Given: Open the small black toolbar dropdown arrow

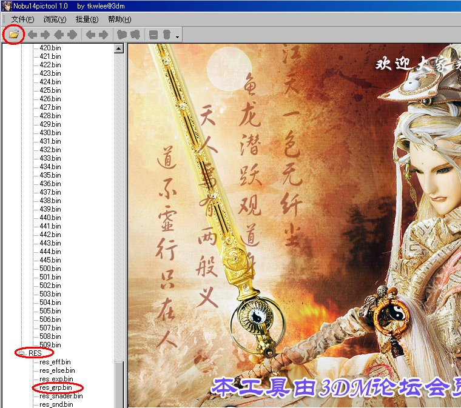Looking at the screenshot, I should point(177,37).
